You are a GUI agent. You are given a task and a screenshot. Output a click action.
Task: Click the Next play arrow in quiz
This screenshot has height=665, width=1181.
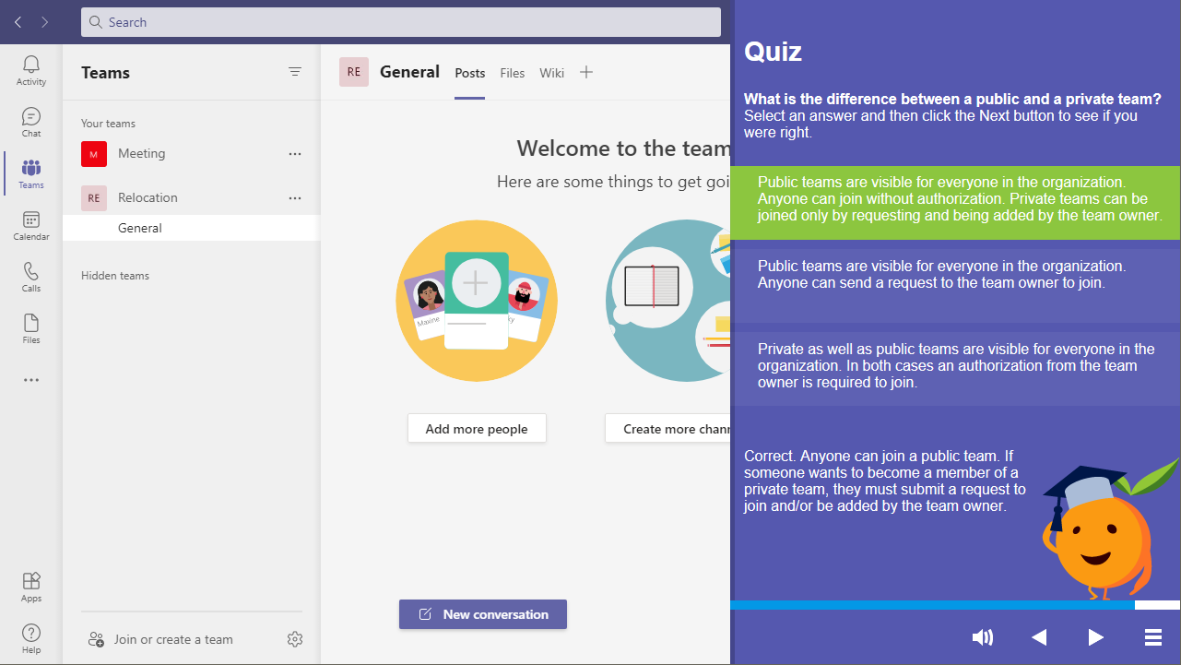pos(1095,637)
